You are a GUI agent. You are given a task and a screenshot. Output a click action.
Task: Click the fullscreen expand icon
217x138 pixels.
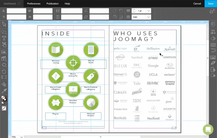coord(212,11)
